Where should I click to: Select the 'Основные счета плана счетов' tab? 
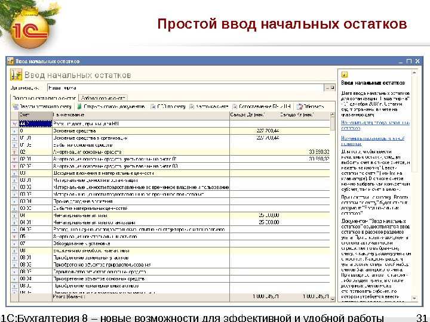pos(44,98)
